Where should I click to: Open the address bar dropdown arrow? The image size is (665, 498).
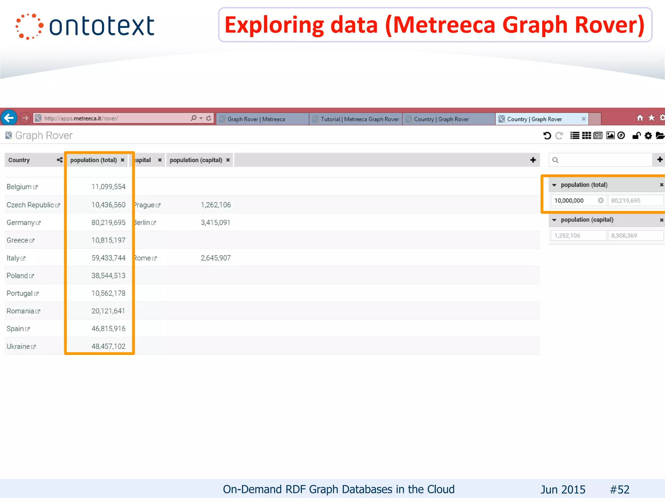pos(201,118)
